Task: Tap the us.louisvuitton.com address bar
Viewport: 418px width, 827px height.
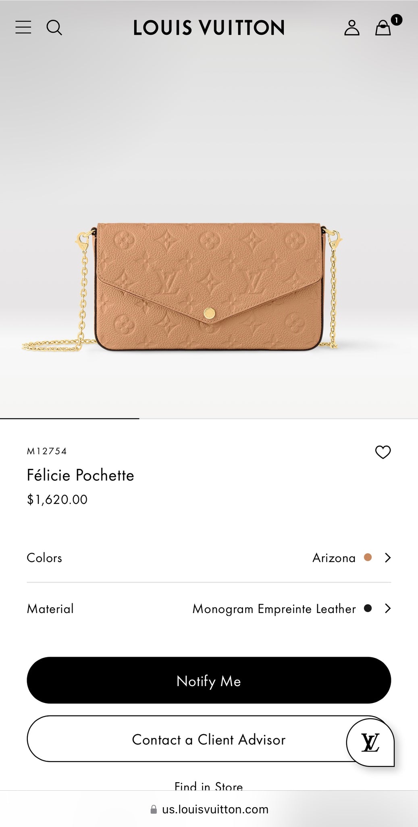Action: coord(215,809)
